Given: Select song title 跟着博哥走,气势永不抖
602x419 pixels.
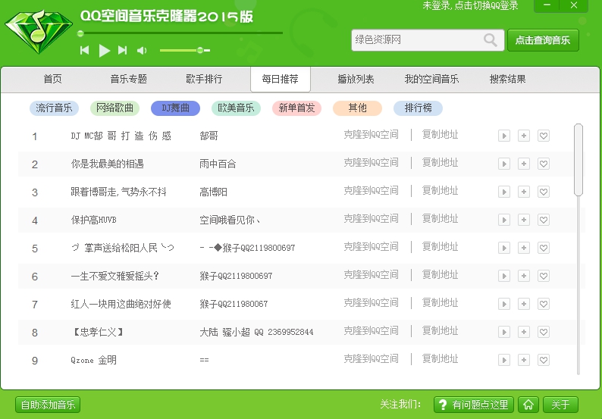Looking at the screenshot, I should [118, 192].
